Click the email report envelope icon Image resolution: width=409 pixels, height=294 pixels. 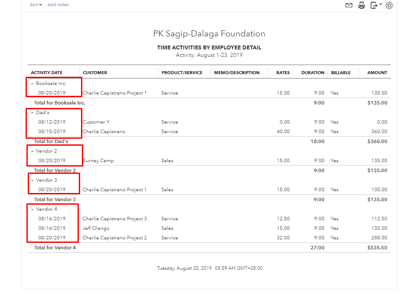349,5
